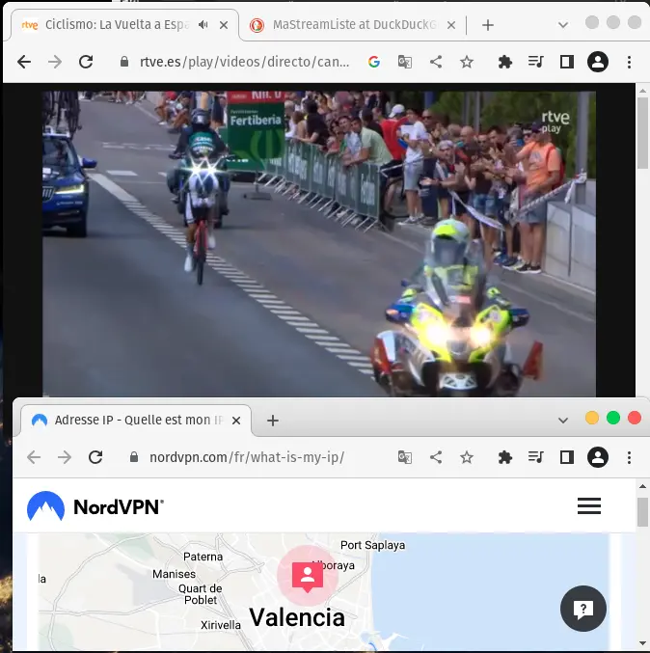Click padlock icon beside nordvpn.com address
The width and height of the screenshot is (650, 653).
tap(134, 457)
